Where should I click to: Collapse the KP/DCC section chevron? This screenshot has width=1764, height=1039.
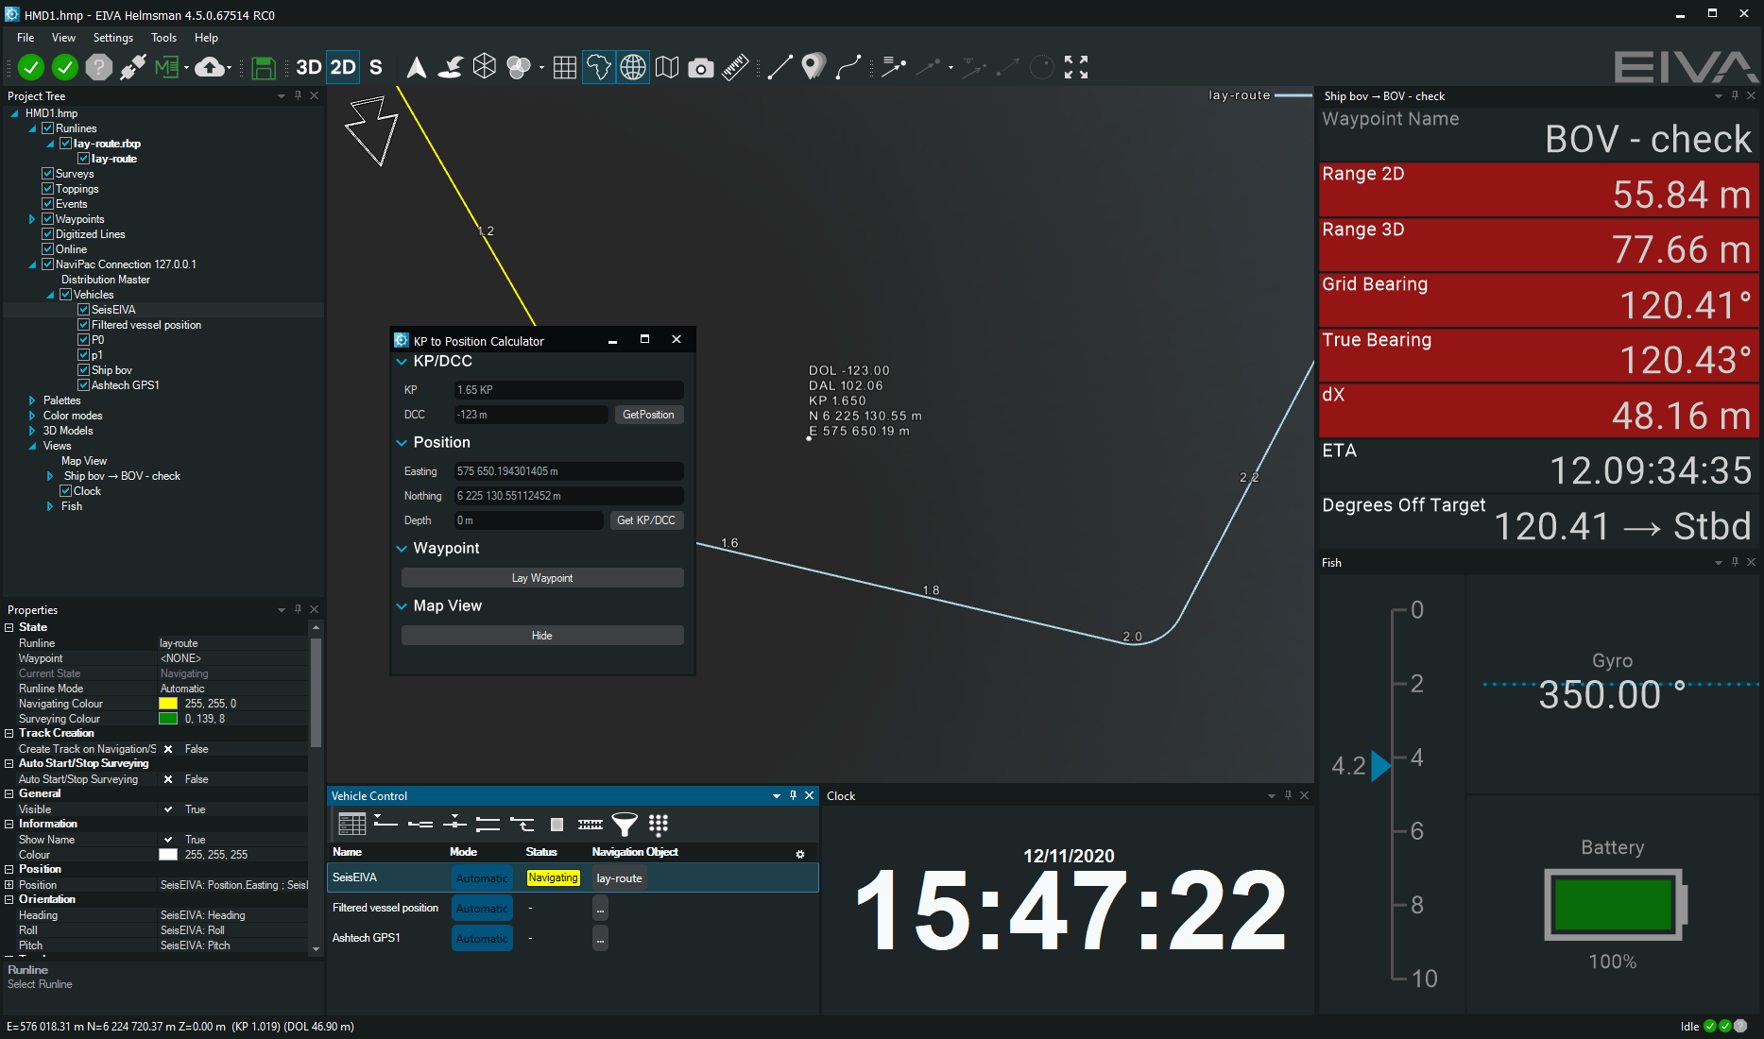click(402, 362)
